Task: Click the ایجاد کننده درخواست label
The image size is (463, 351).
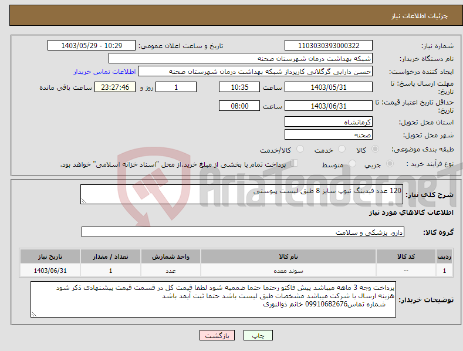Action: 421,72
